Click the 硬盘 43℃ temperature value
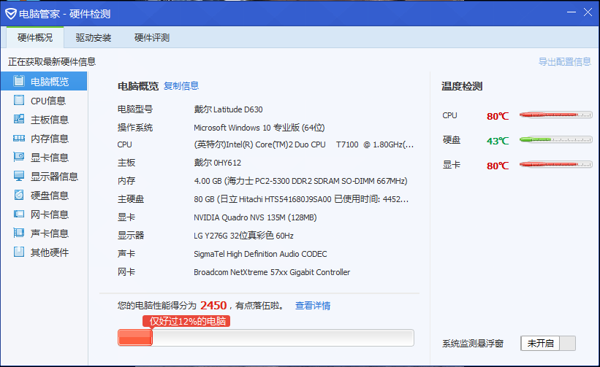 point(498,141)
